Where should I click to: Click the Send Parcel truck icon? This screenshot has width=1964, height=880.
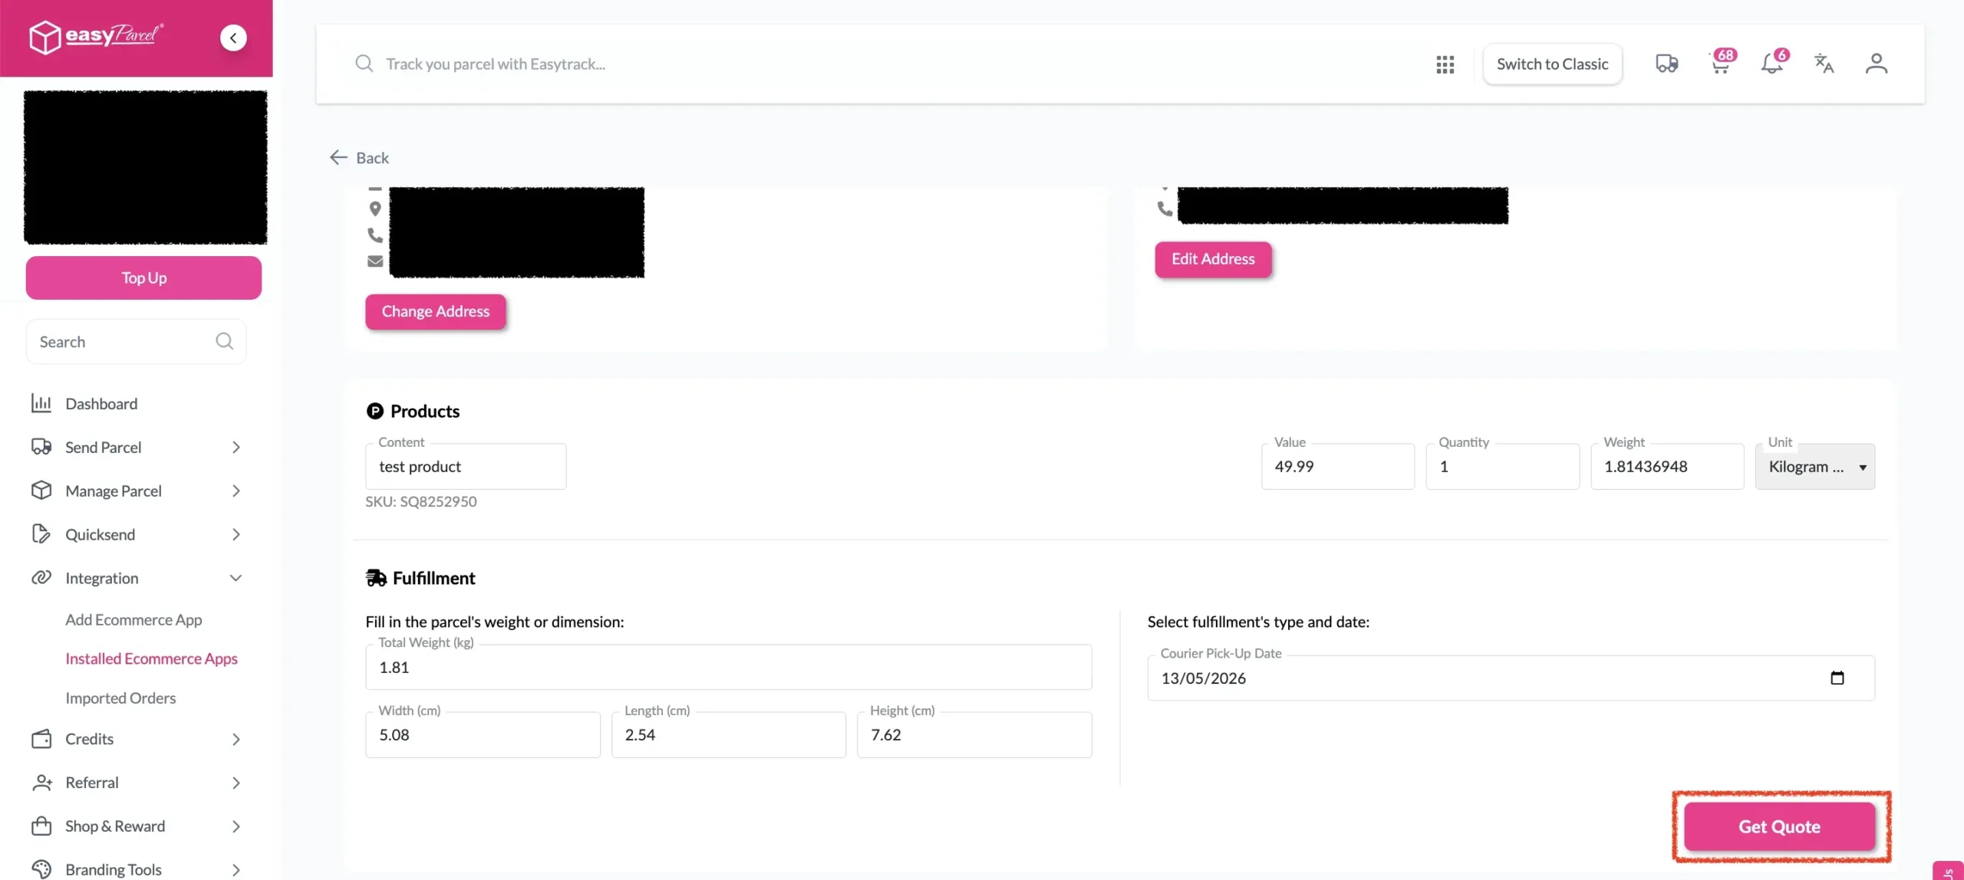pyautogui.click(x=41, y=447)
